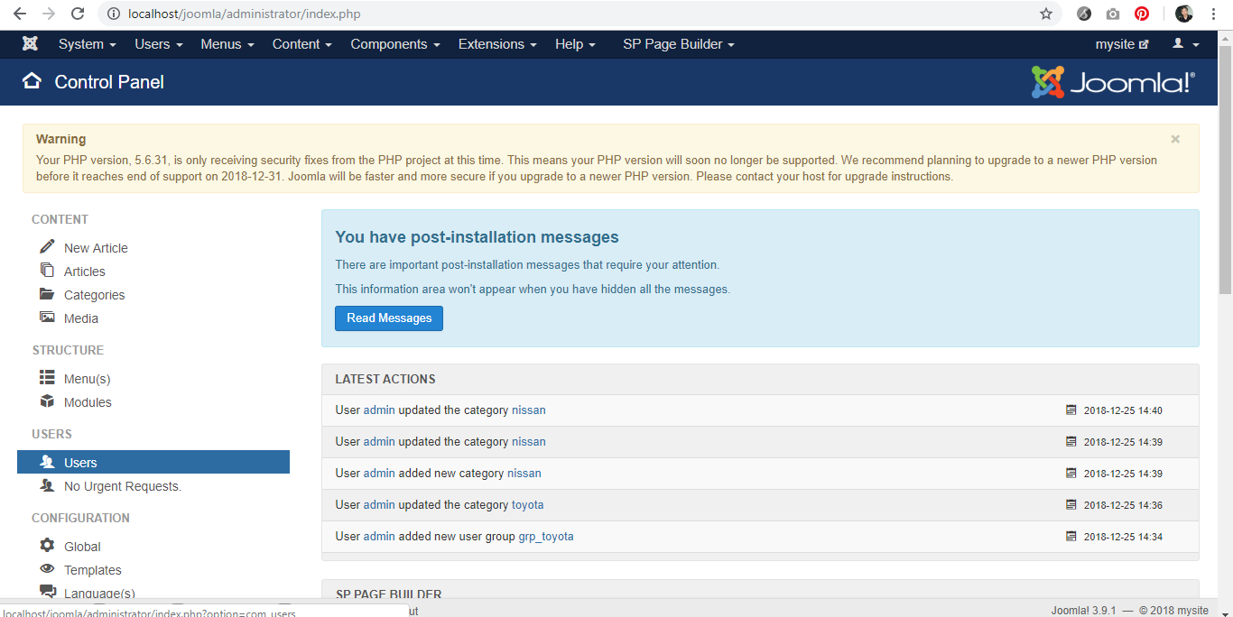This screenshot has height=617, width=1233.
Task: Click the Global configuration gear icon
Action: 47,546
